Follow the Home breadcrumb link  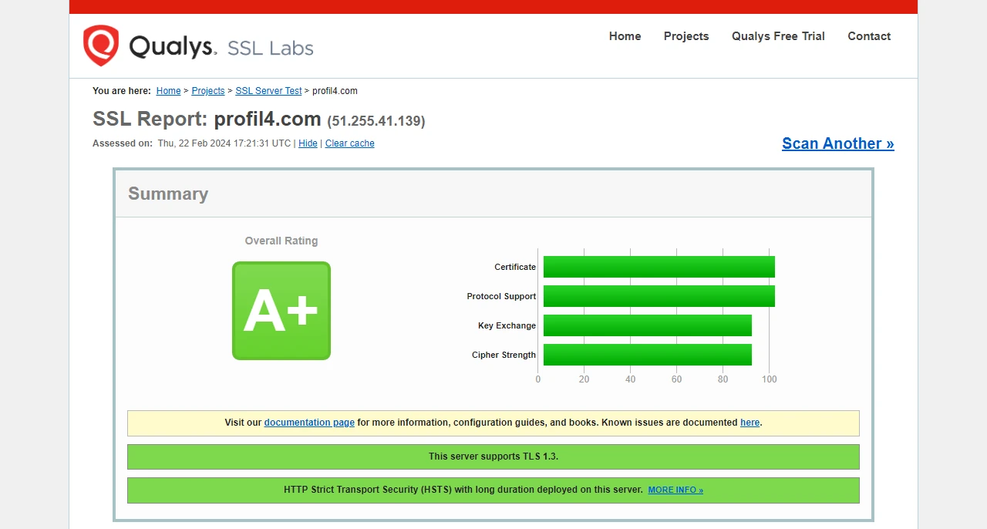(x=168, y=91)
